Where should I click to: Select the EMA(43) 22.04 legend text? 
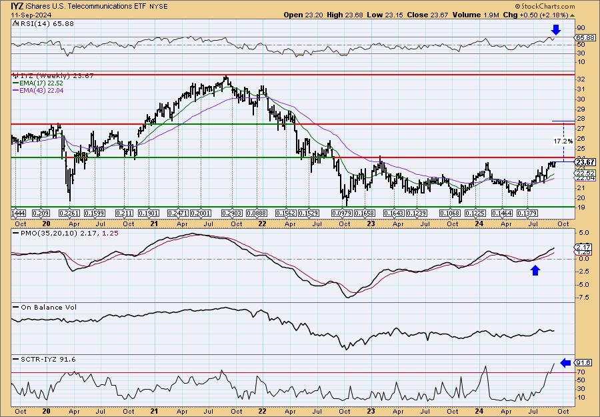[41, 91]
